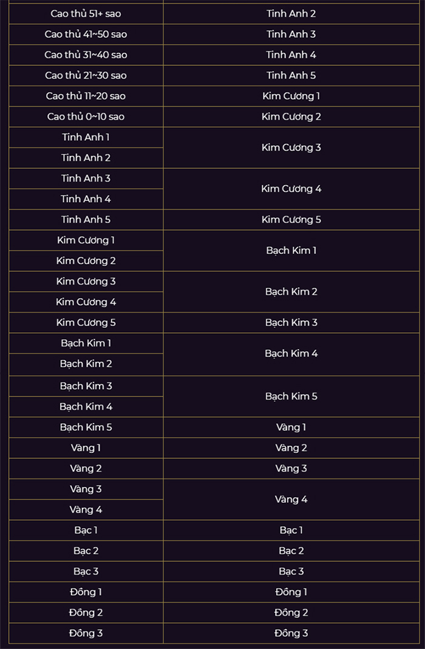The image size is (425, 649).
Task: Click the merged 'Bạch Kim 1' result cell
Action: (291, 250)
